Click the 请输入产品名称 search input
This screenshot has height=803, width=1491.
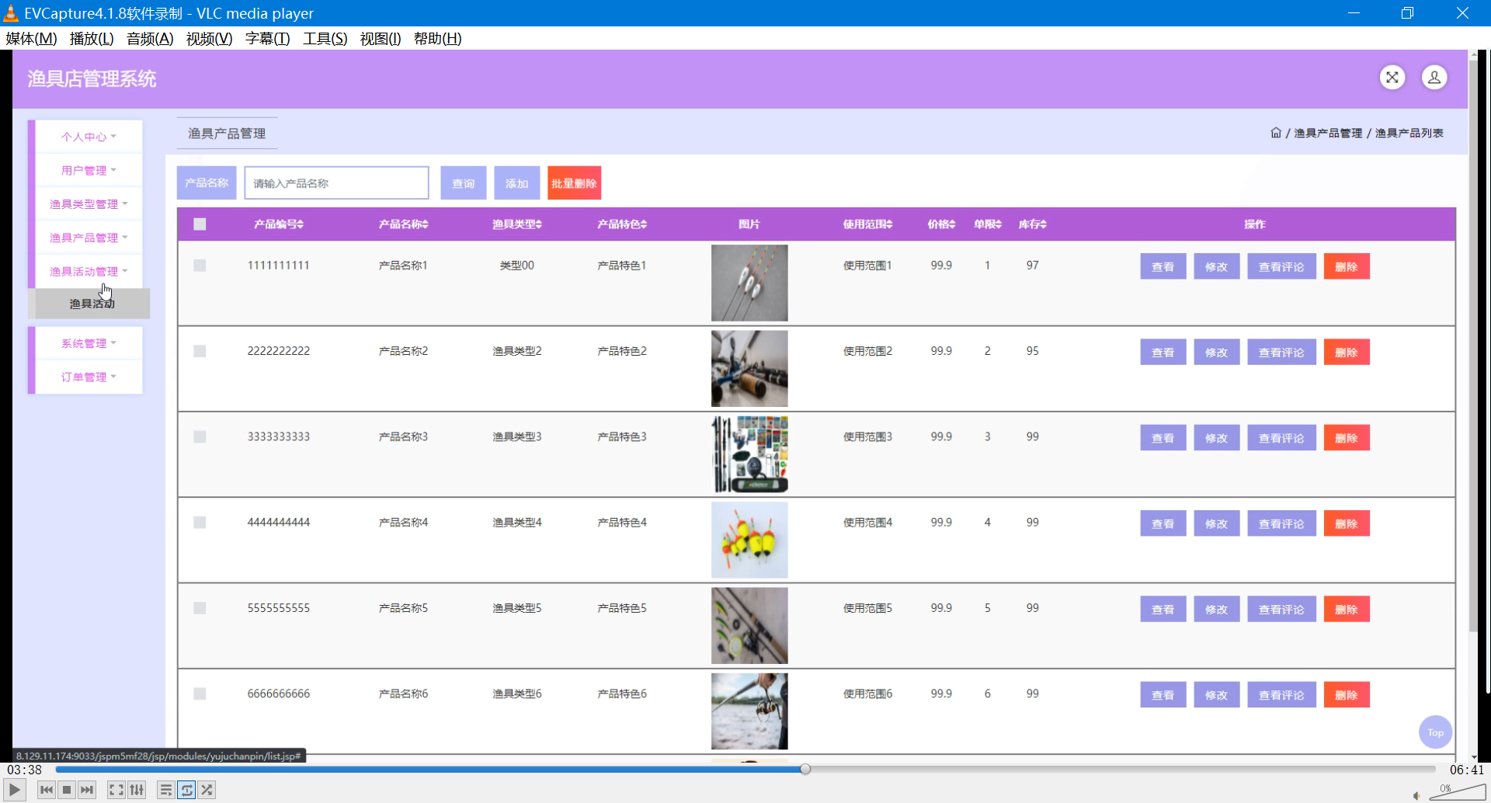click(336, 183)
